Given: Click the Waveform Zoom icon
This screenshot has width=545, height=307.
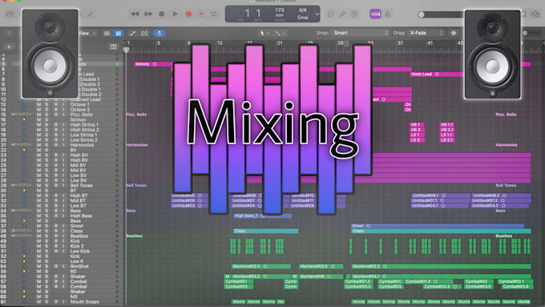Looking at the screenshot, I should (x=454, y=33).
